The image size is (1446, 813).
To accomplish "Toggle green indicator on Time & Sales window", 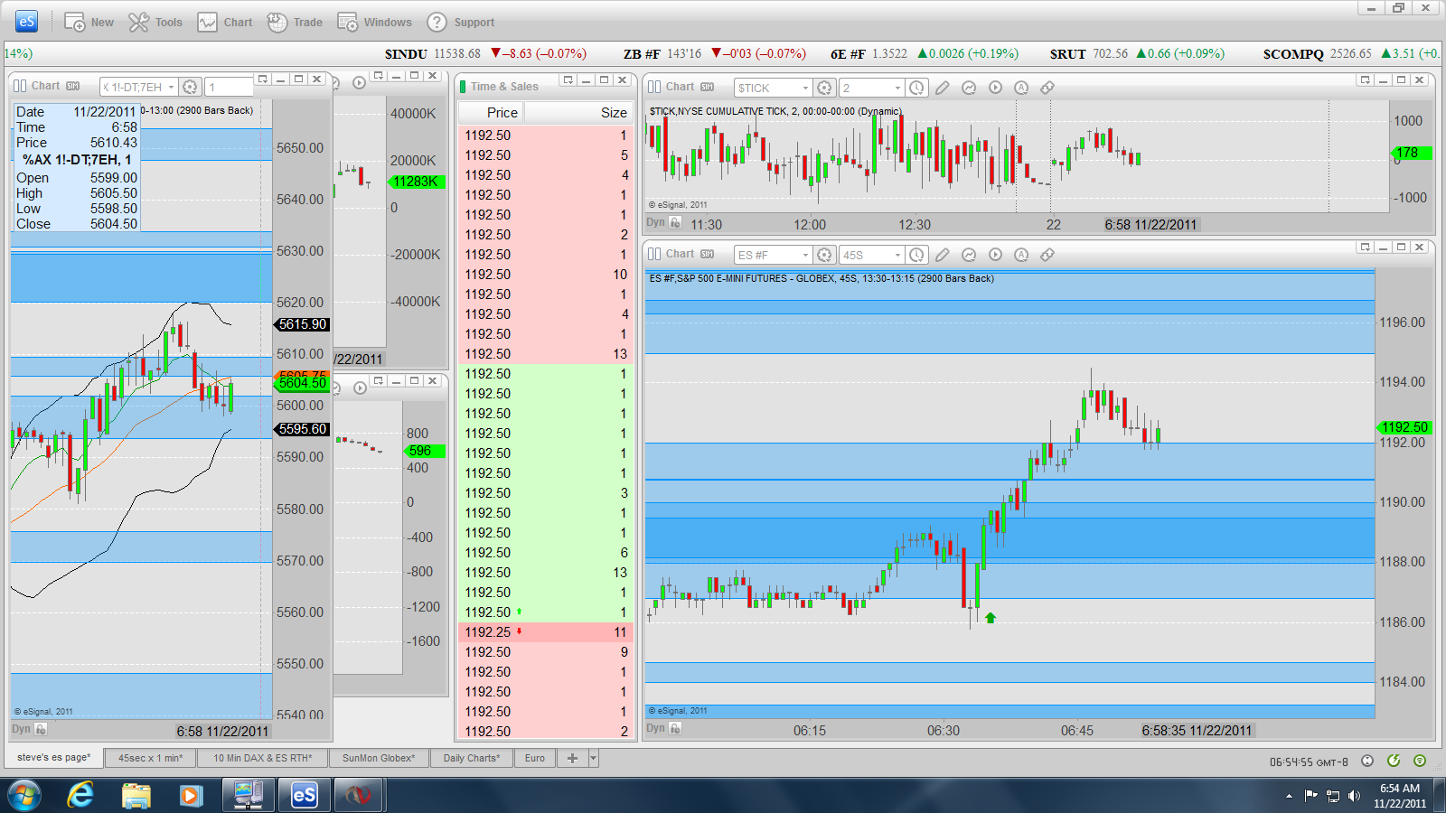I will pos(463,87).
